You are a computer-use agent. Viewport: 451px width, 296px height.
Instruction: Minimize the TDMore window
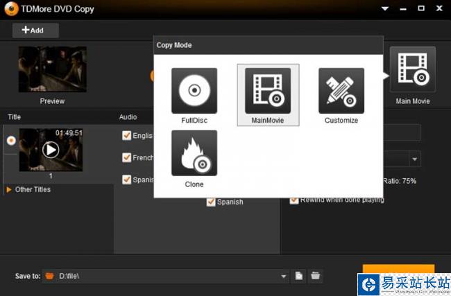[403, 9]
